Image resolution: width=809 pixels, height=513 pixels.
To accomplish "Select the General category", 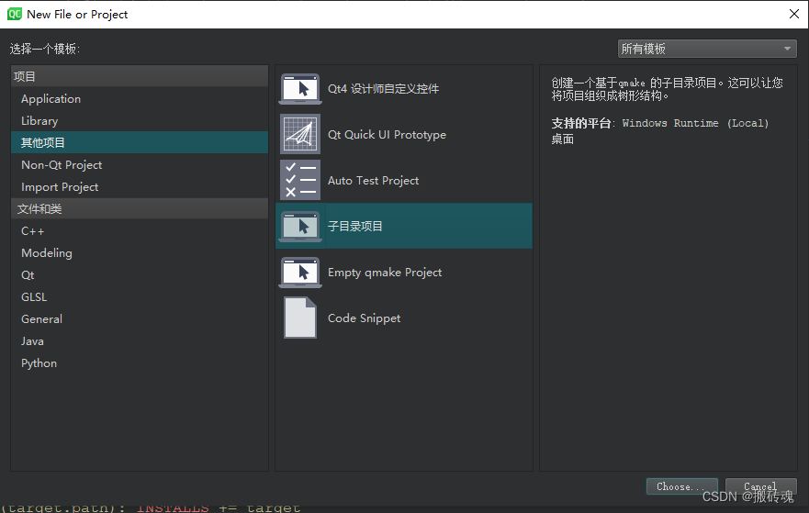I will click(x=140, y=318).
